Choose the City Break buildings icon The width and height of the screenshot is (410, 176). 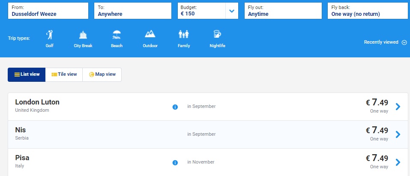click(x=83, y=35)
